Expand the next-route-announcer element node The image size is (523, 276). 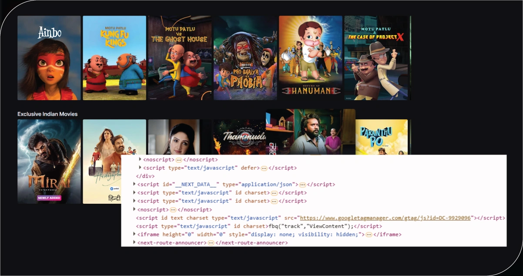pos(134,243)
